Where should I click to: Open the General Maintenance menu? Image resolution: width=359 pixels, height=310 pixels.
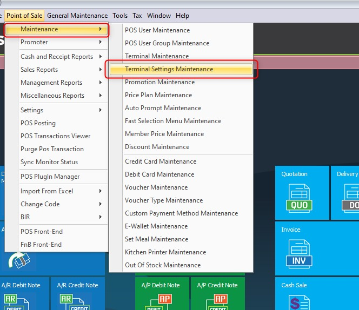pos(77,16)
